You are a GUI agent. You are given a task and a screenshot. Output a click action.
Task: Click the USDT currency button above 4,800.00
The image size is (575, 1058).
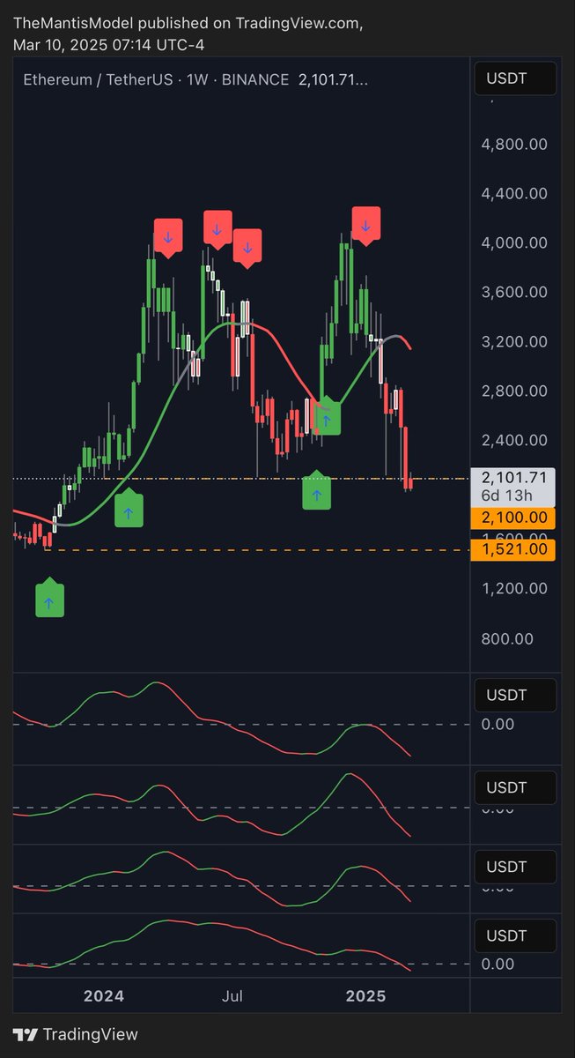[516, 79]
